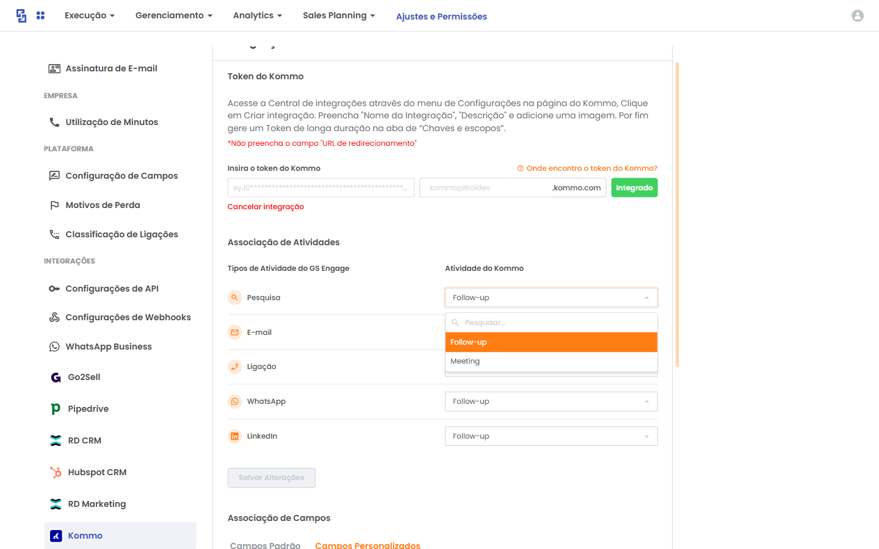Expand the Analytics menu
This screenshot has width=879, height=549.
[x=258, y=15]
